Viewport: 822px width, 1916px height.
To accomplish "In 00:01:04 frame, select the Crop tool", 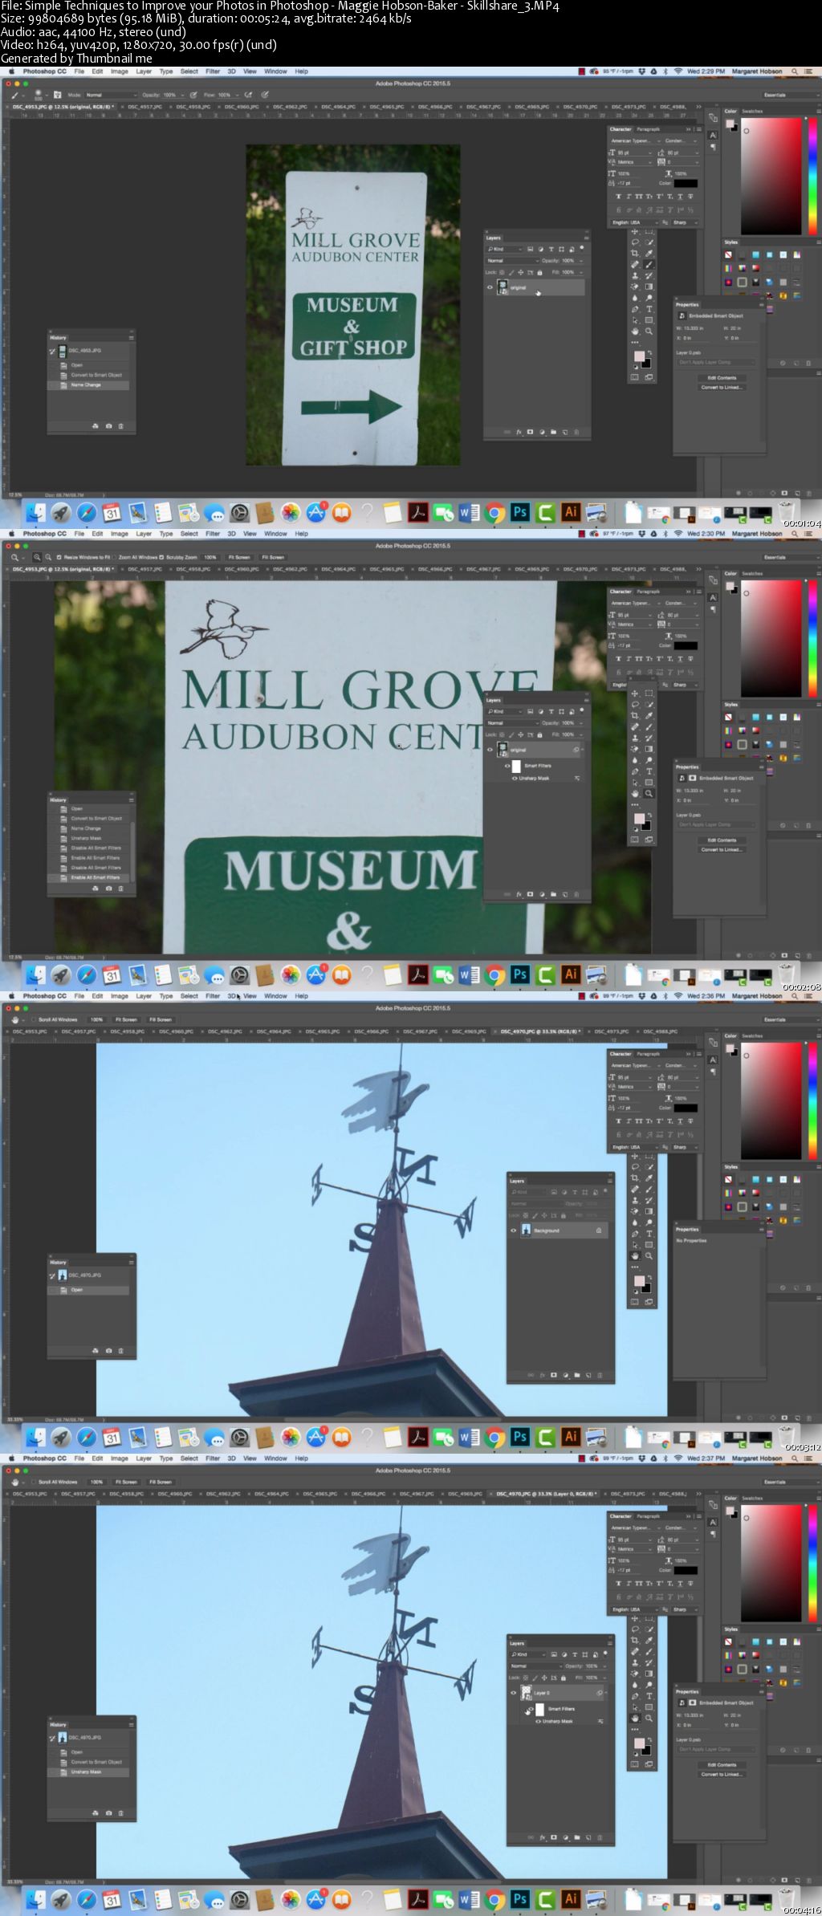I will [634, 253].
